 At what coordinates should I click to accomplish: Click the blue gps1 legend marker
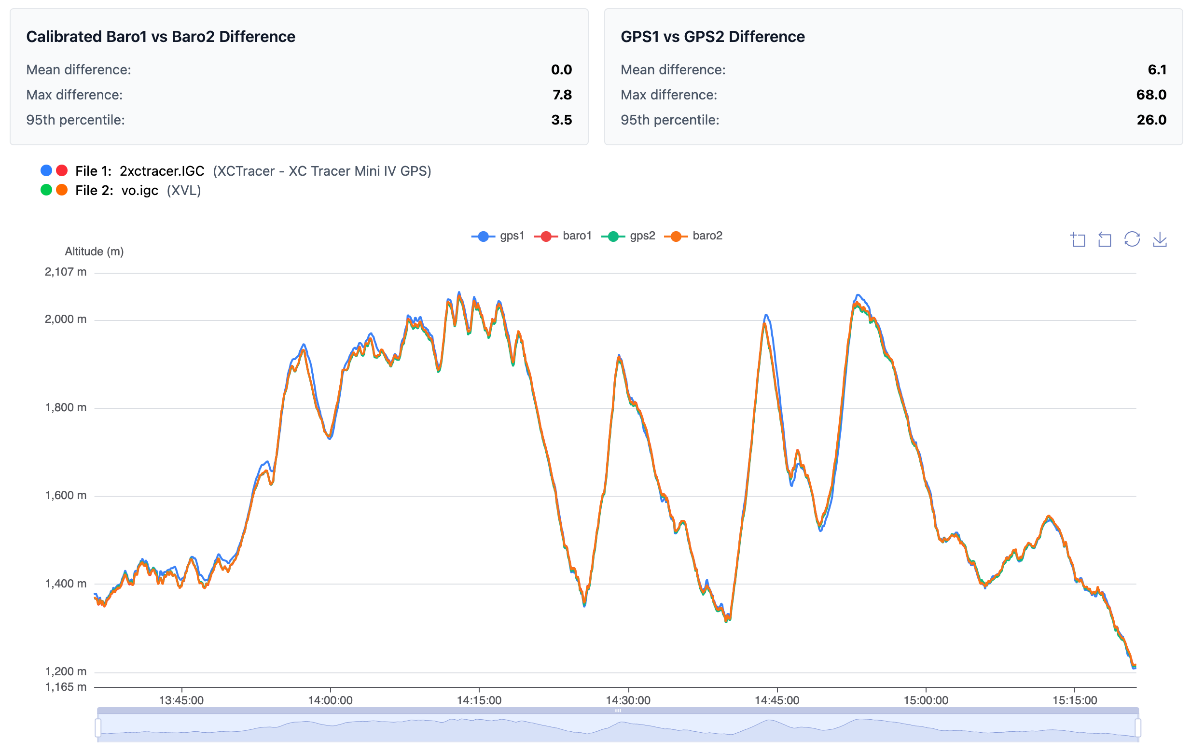pos(483,237)
